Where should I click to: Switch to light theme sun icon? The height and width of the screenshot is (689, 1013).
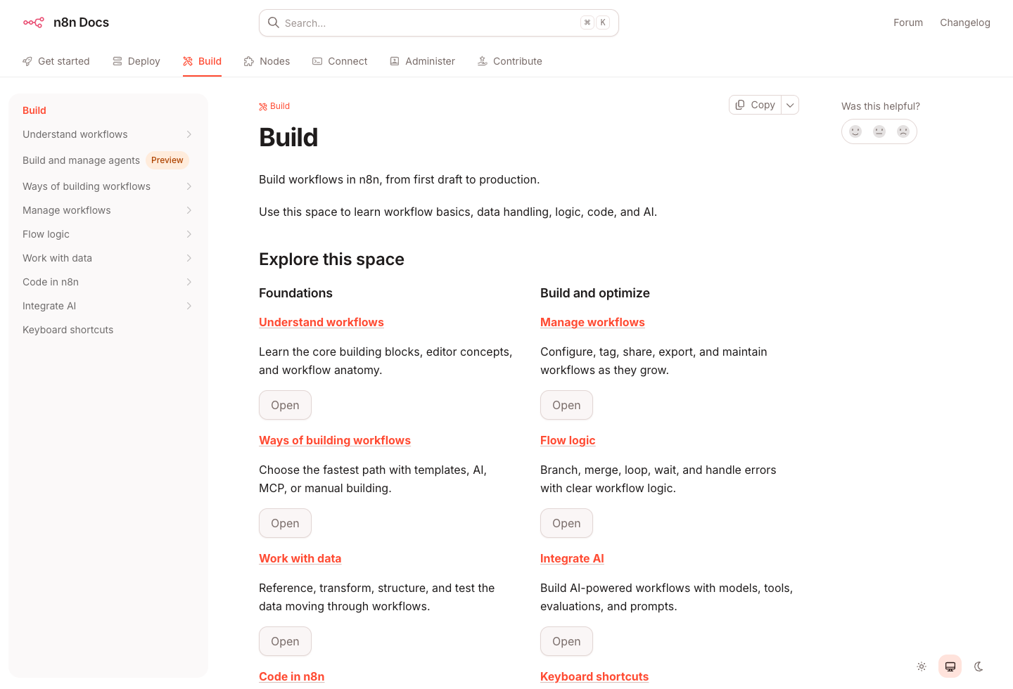pyautogui.click(x=922, y=667)
